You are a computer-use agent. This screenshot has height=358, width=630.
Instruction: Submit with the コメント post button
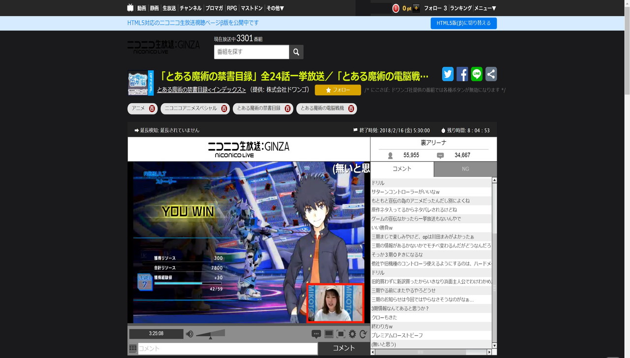pos(344,348)
